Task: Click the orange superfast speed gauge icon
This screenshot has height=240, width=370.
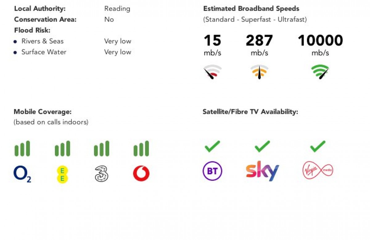Action: pyautogui.click(x=259, y=72)
